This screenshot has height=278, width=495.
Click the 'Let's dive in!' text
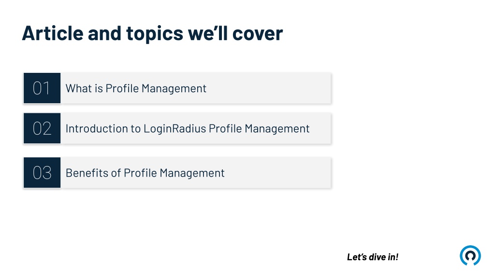[x=373, y=257]
